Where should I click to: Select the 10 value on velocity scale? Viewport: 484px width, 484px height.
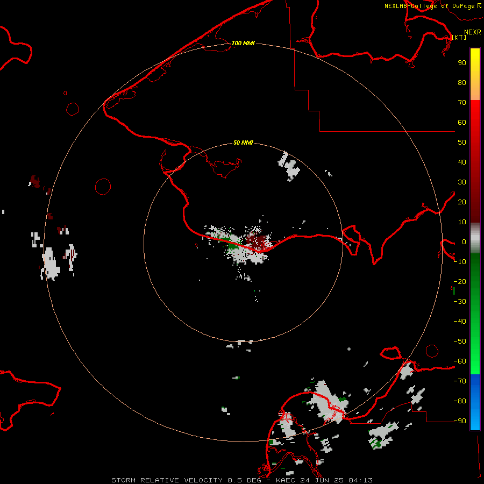pos(462,222)
